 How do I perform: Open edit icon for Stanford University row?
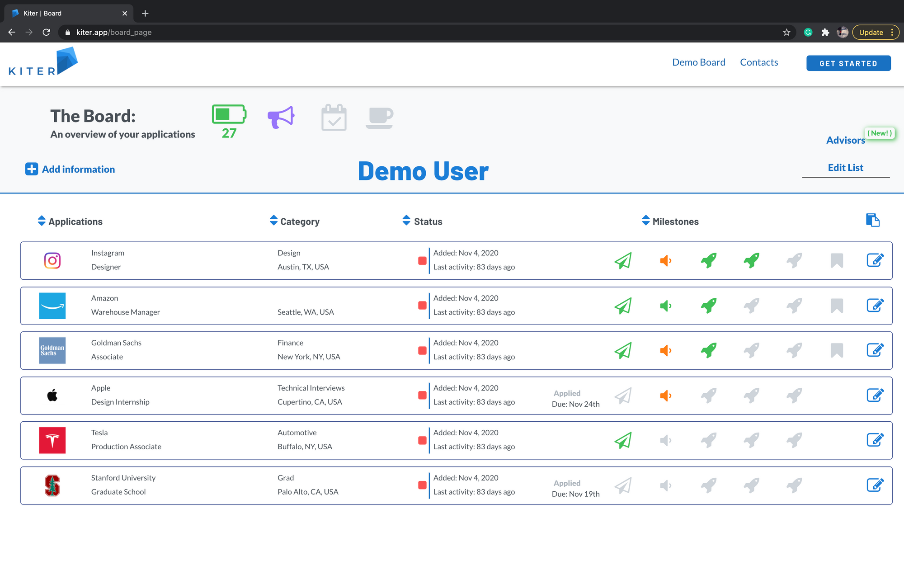(875, 485)
